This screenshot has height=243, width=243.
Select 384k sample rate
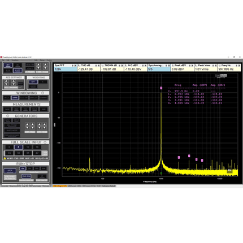tap(44, 168)
